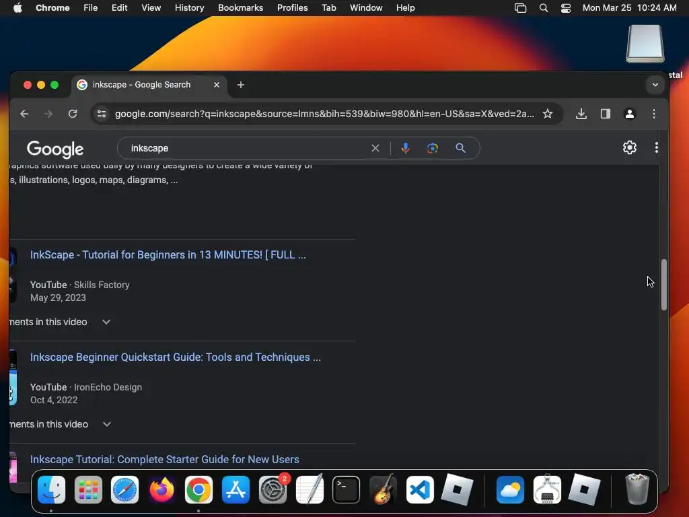Open Google quick settings gear
The width and height of the screenshot is (689, 517).
(630, 147)
